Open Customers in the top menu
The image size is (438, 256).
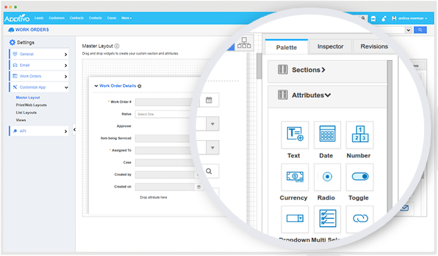[57, 18]
